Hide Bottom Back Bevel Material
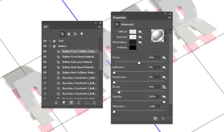This screenshot has width=224, height=132. pos(45,67)
